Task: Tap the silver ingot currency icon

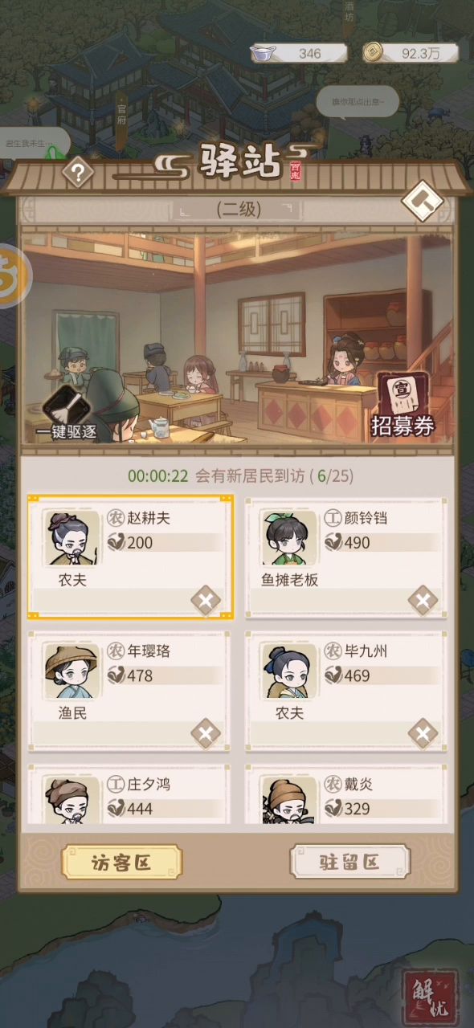Action: [x=263, y=53]
